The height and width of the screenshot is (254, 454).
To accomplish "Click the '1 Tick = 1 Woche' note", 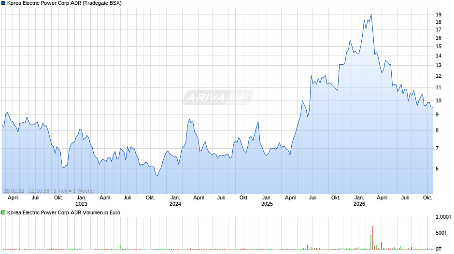I will (x=73, y=191).
